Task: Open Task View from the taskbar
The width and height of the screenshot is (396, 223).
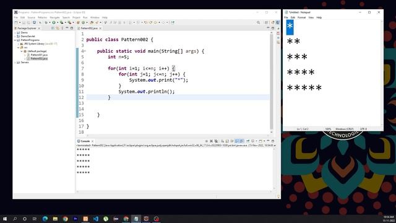Action: (35, 219)
